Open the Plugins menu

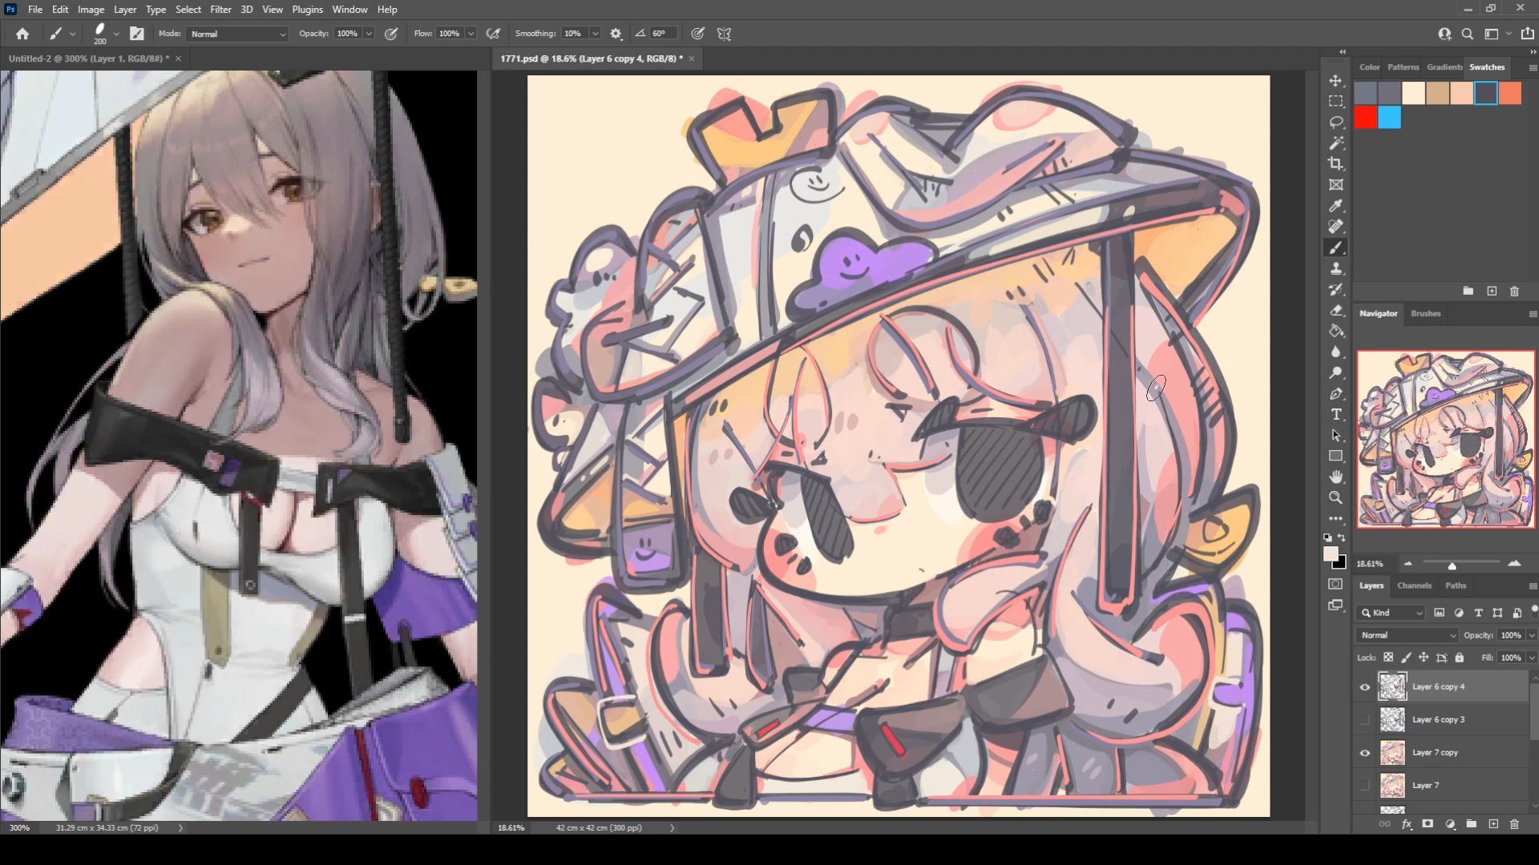point(307,10)
